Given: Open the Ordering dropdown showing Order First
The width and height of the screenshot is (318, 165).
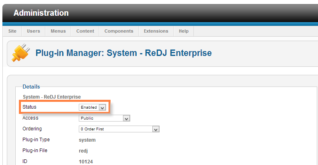Looking at the screenshot, I should 119,129.
